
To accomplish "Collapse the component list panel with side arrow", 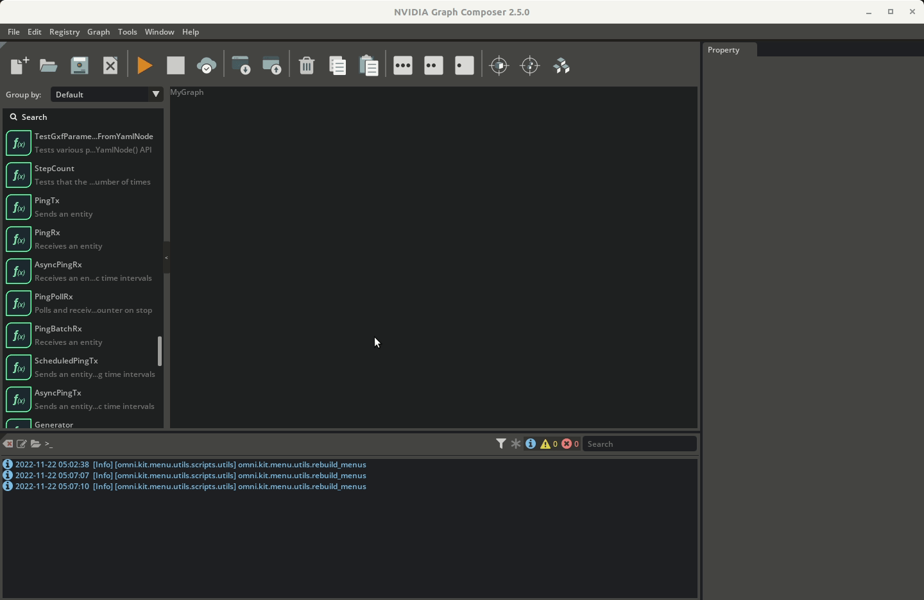I will tap(166, 258).
